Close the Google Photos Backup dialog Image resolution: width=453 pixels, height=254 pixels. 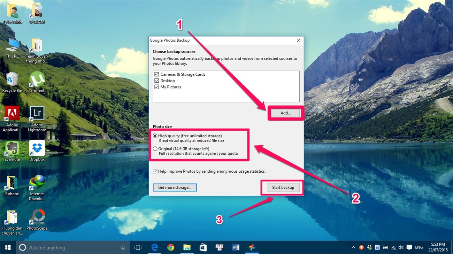coord(299,40)
